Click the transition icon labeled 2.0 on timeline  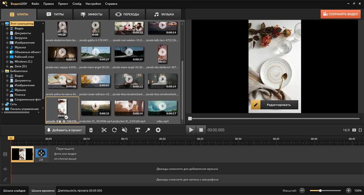[x=41, y=153]
